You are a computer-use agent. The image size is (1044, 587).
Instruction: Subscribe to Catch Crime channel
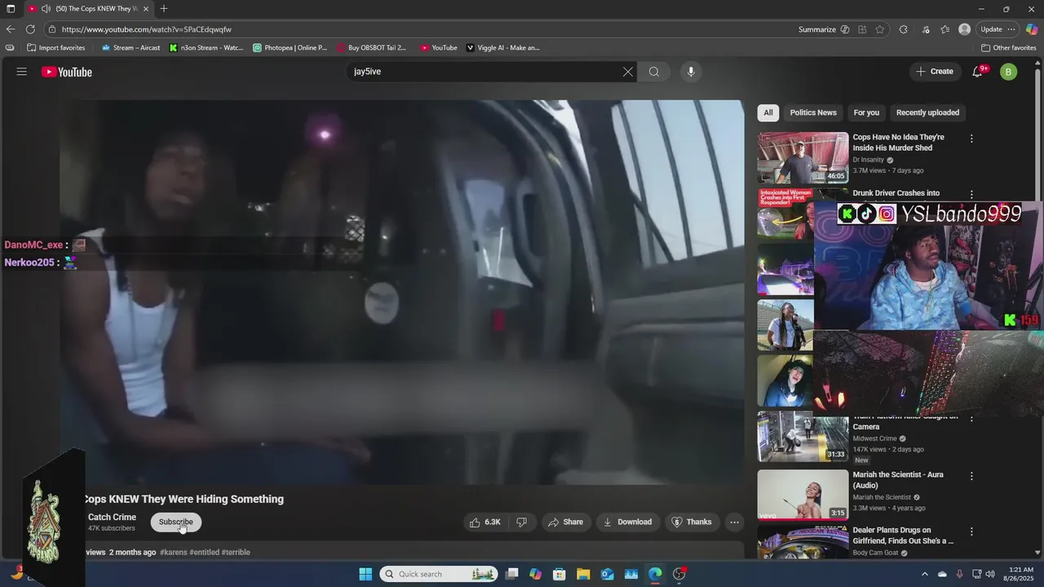[176, 522]
